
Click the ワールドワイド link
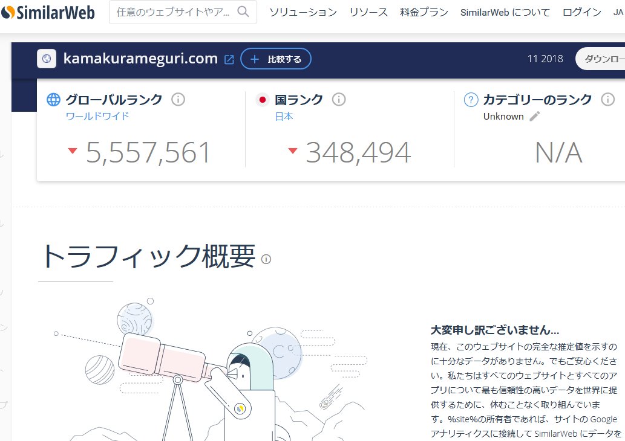click(x=97, y=116)
